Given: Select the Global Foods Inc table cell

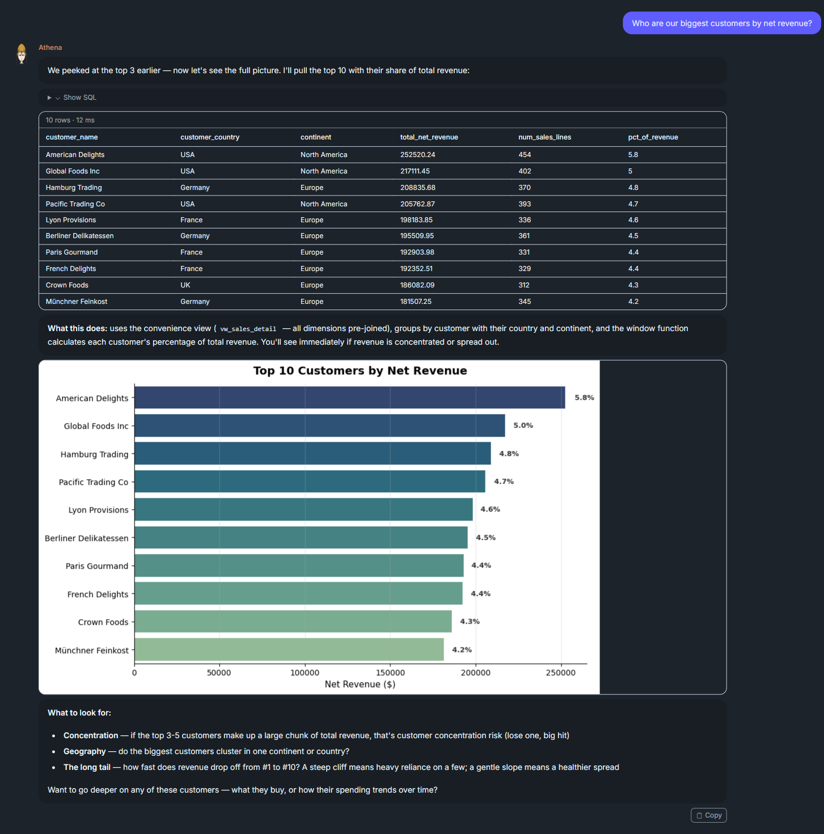Looking at the screenshot, I should tap(73, 171).
